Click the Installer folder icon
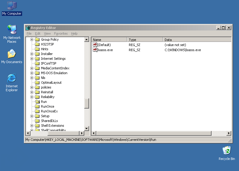The width and height of the screenshot is (239, 171). tap(37, 54)
